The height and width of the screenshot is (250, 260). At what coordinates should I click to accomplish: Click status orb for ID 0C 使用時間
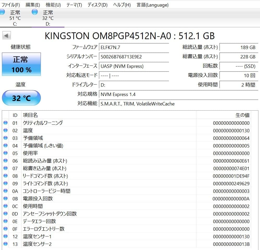5,206
